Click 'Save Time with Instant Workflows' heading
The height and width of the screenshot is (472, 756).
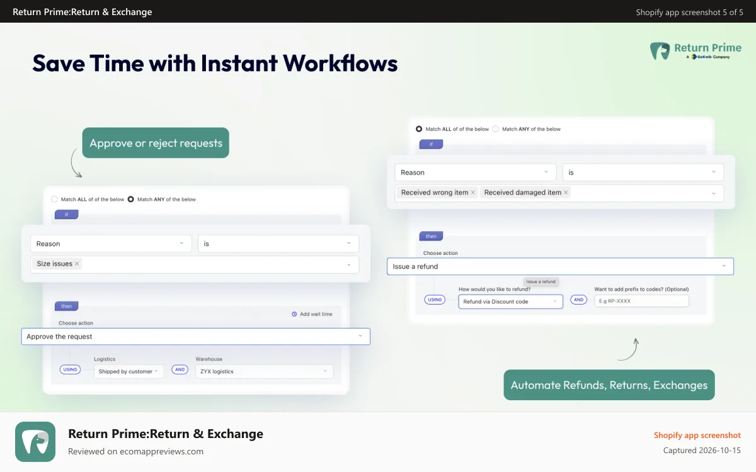(x=215, y=64)
